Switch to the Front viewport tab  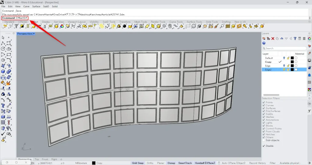tap(45, 159)
